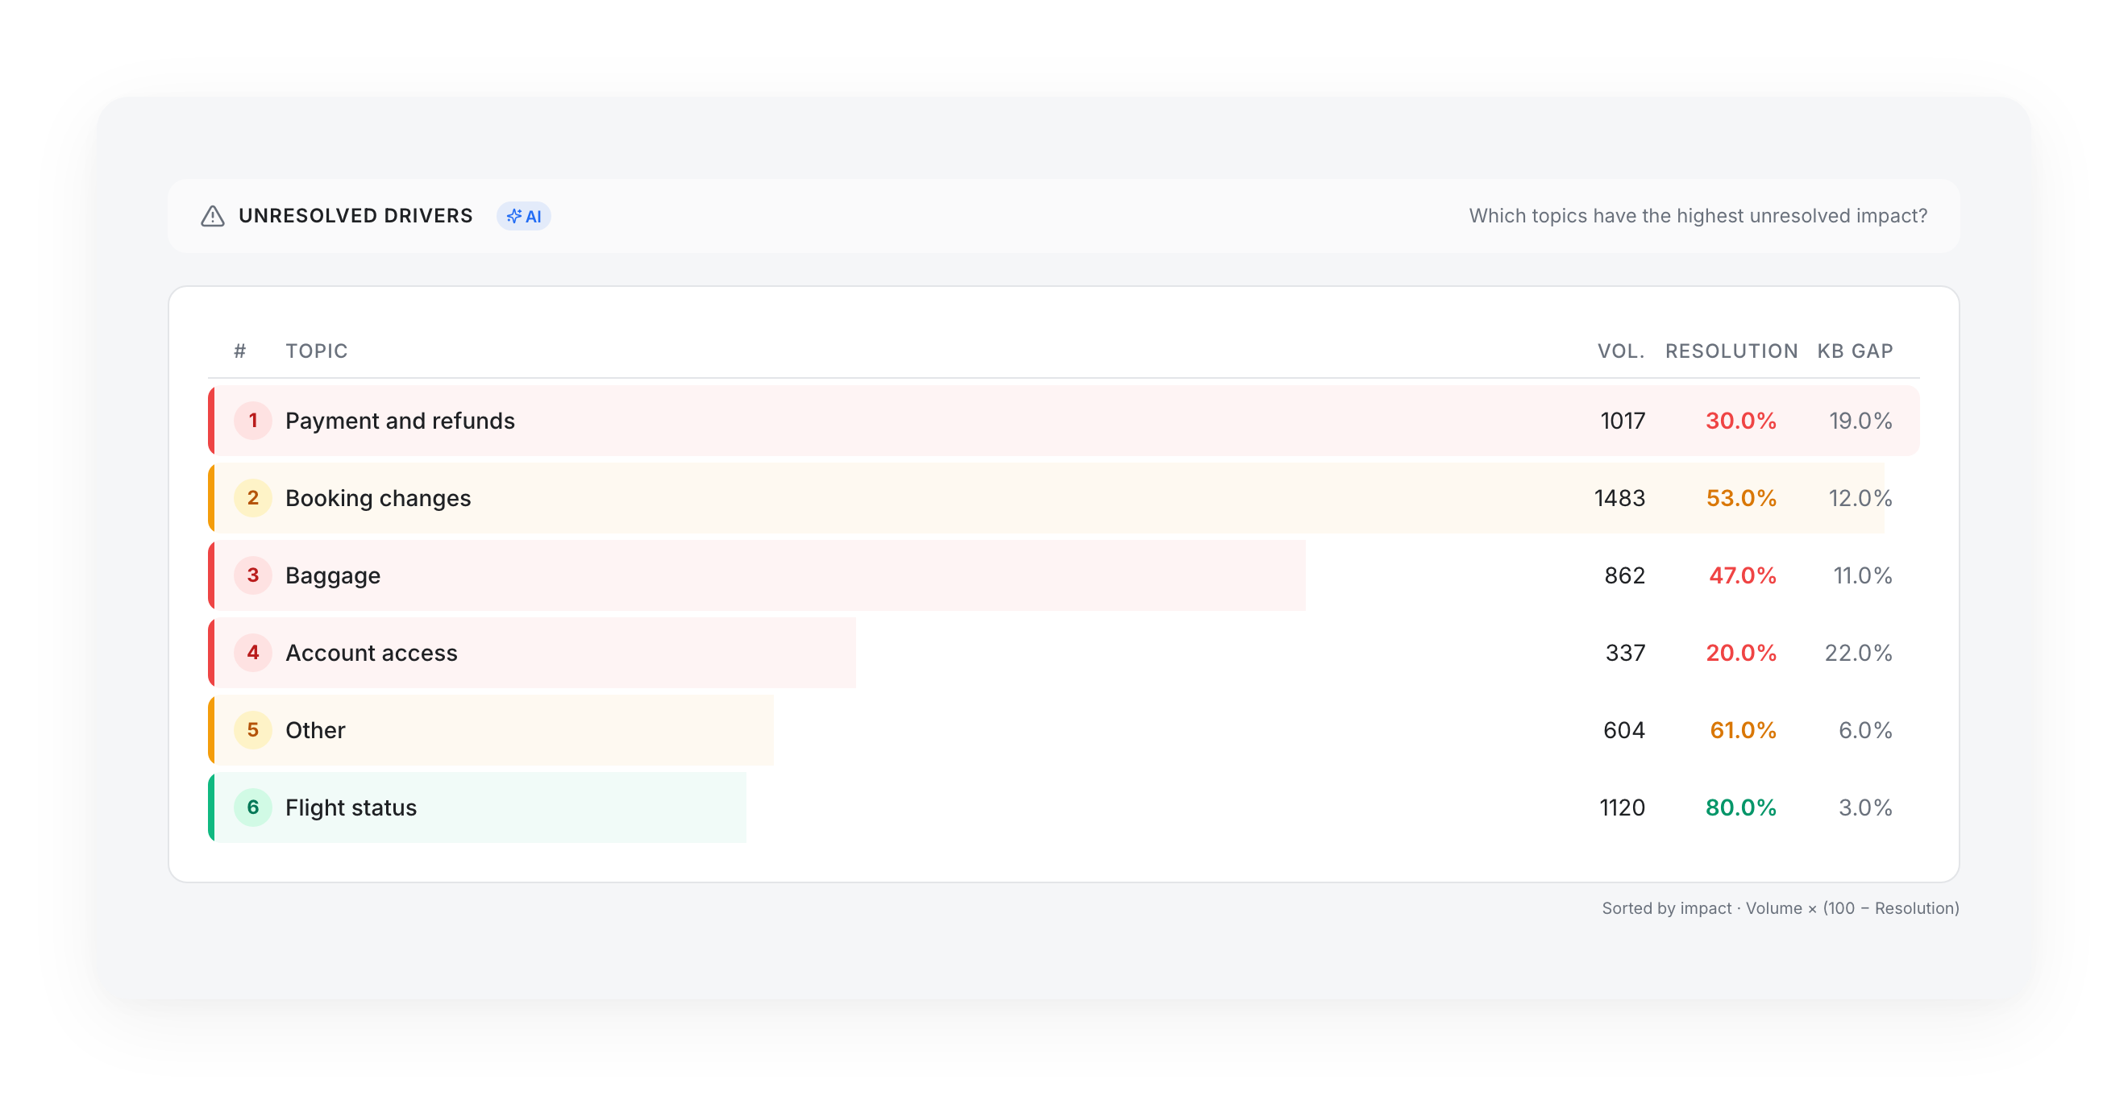Viewport: 2128px width, 1096px height.
Task: Select the rank 6 badge
Action: [253, 807]
